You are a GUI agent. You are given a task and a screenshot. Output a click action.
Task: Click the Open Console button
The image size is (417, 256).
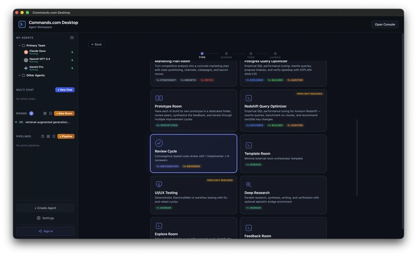point(385,24)
